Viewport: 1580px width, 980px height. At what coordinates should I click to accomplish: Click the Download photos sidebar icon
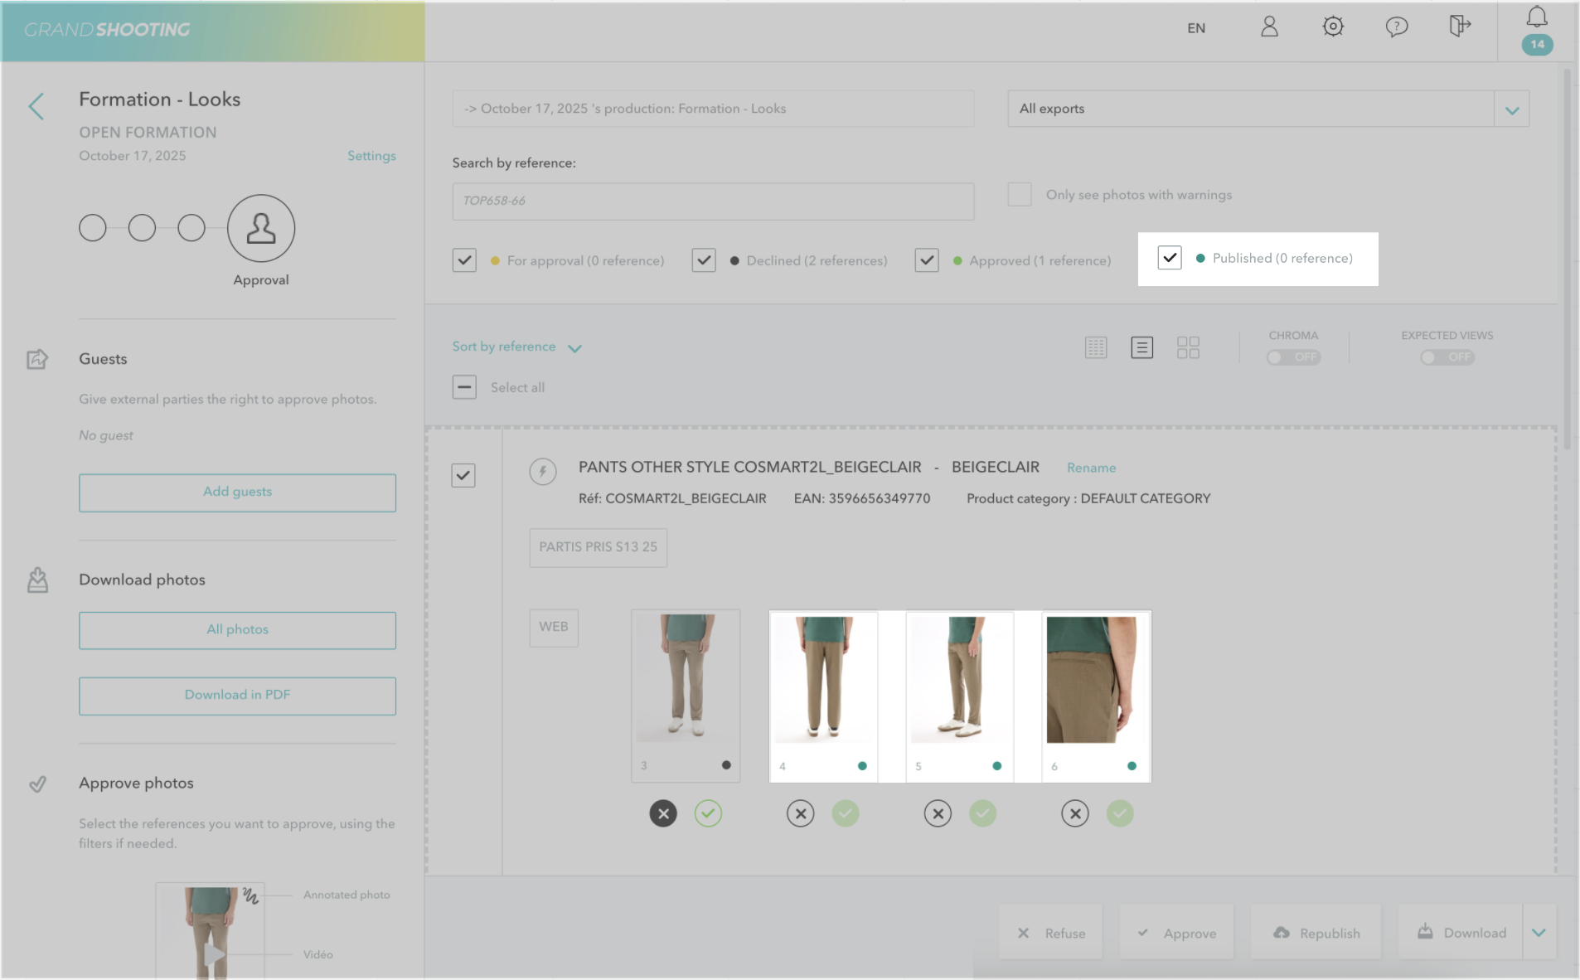37,580
